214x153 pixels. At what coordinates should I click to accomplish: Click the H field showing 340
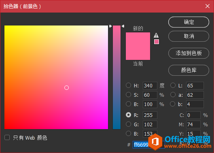click(x=150, y=85)
